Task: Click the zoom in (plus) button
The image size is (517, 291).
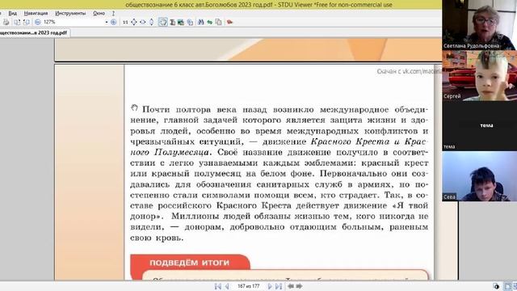Action: (113, 22)
